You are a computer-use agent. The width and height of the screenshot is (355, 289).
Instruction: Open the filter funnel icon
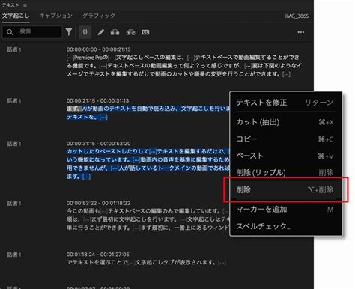pyautogui.click(x=69, y=32)
